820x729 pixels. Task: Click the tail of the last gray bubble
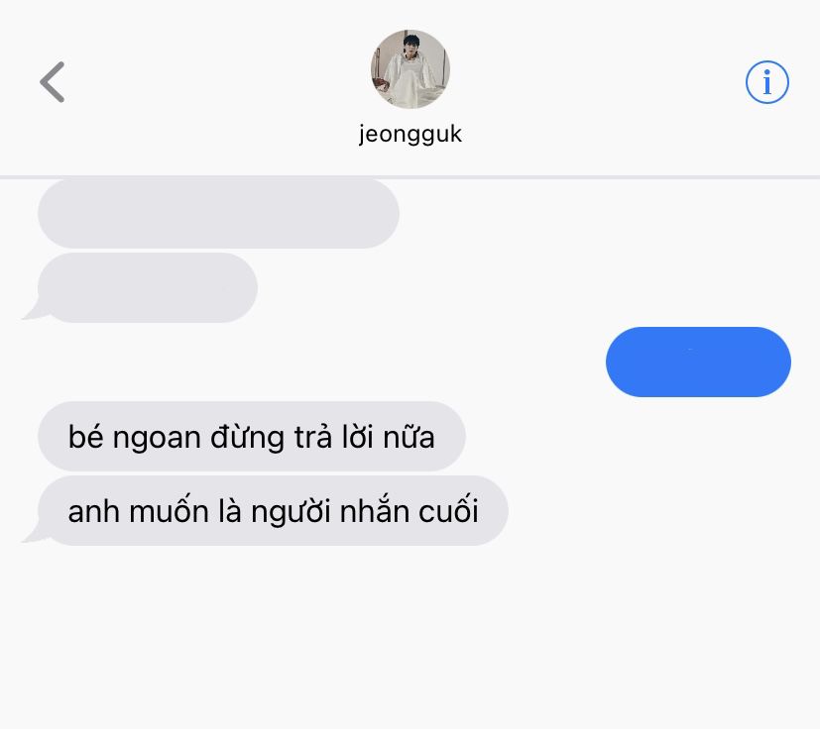point(33,533)
